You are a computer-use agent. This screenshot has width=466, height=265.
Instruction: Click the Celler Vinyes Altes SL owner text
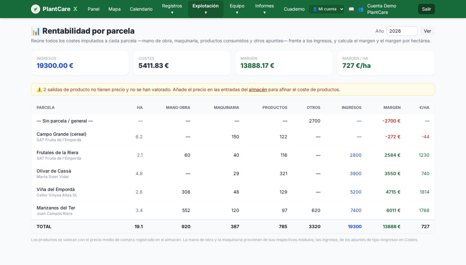click(x=57, y=195)
